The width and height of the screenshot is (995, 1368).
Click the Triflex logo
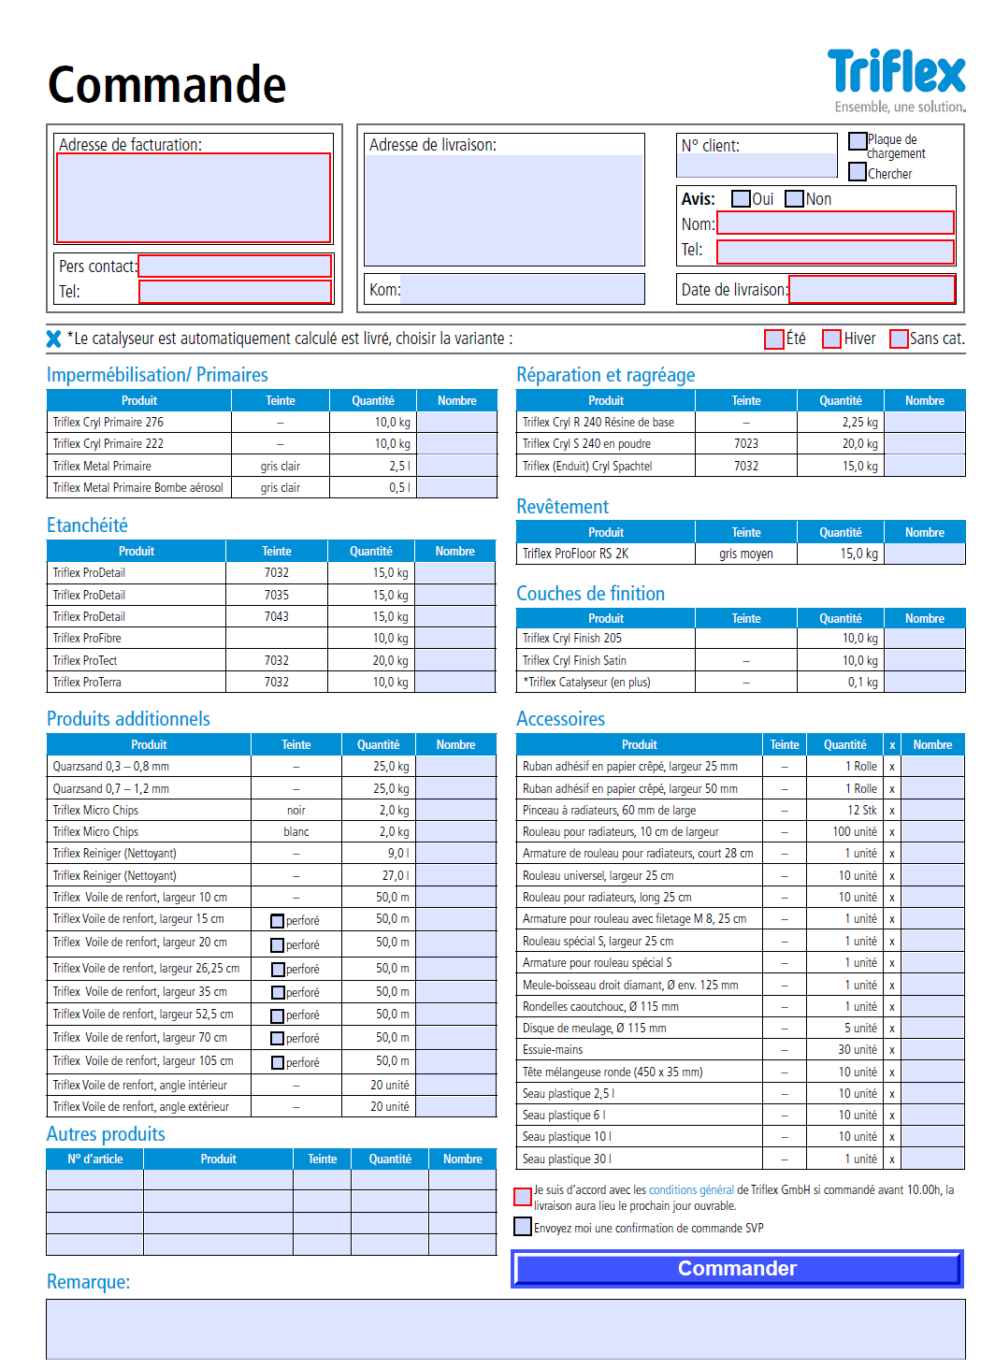[x=896, y=79]
